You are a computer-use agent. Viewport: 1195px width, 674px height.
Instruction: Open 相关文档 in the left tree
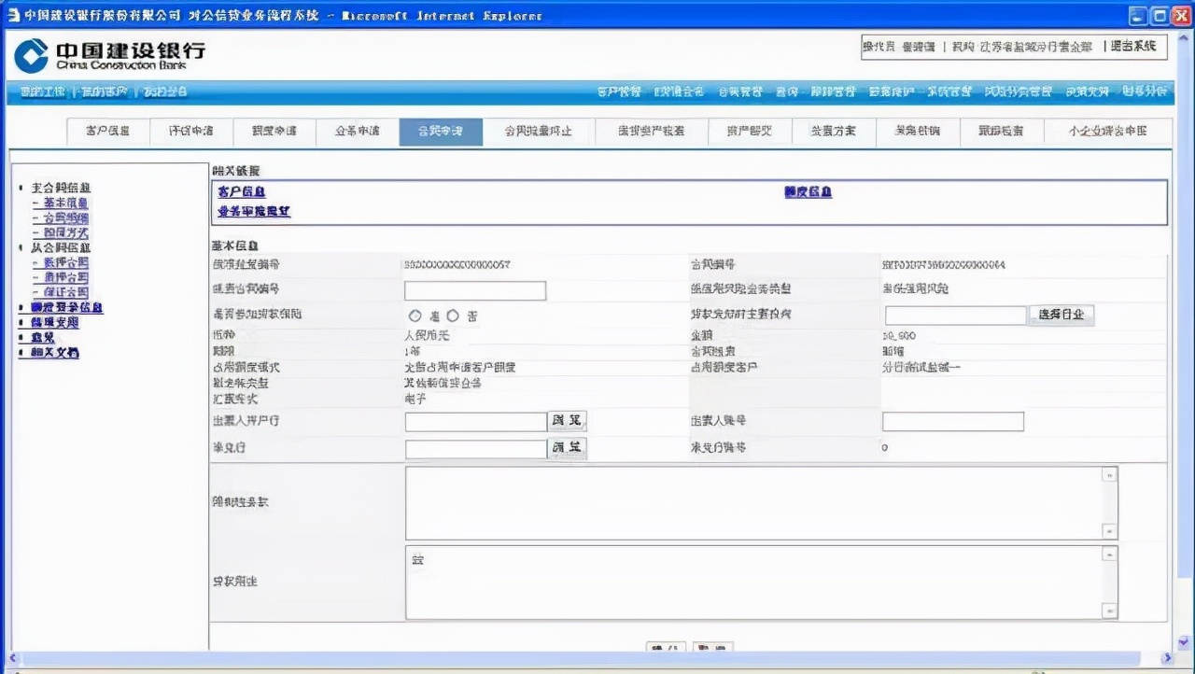[x=55, y=353]
